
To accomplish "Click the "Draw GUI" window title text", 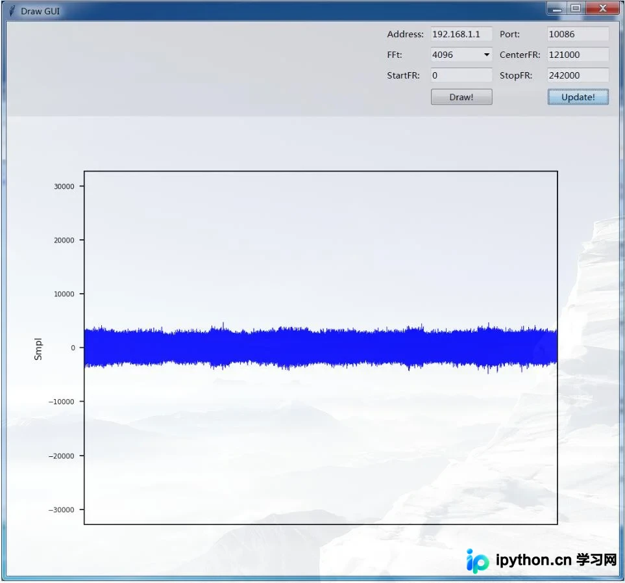I will (40, 11).
